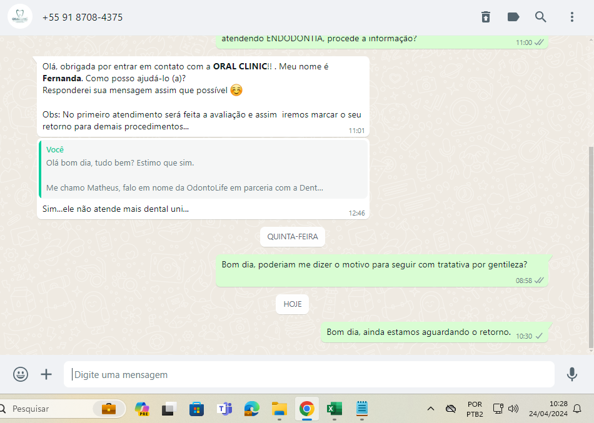Open the ORAL CLINIC profile picture
Image resolution: width=594 pixels, height=423 pixels.
coord(20,17)
